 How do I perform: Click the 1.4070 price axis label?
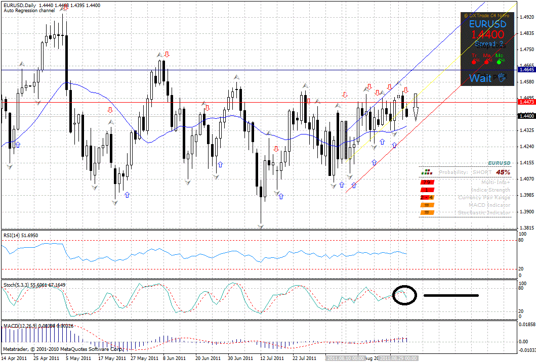(526, 178)
